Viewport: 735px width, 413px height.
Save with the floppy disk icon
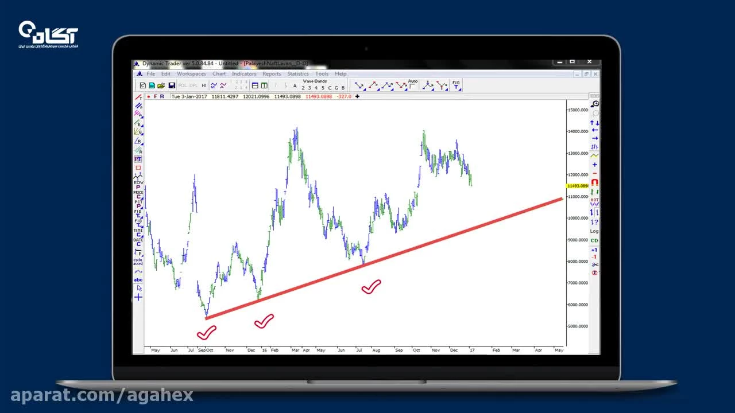pyautogui.click(x=172, y=85)
